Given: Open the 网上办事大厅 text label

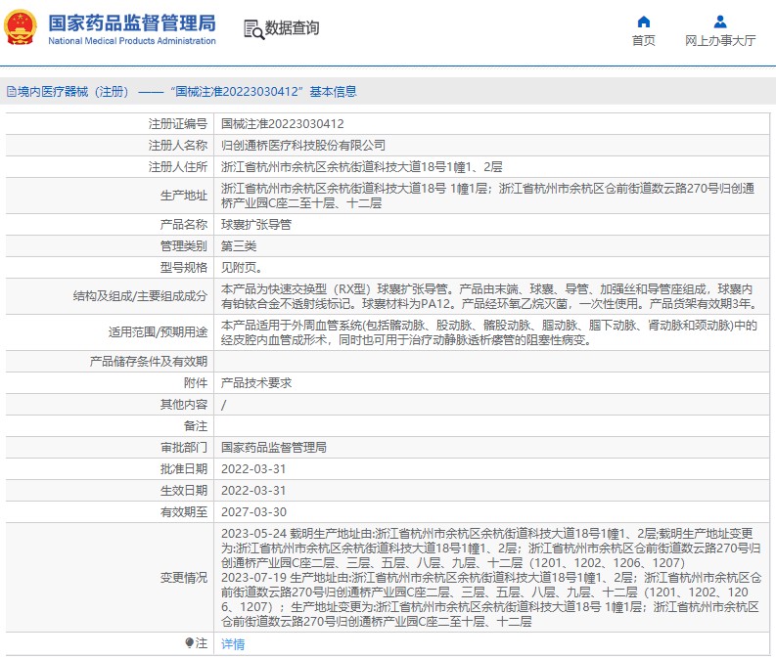Looking at the screenshot, I should click(720, 41).
